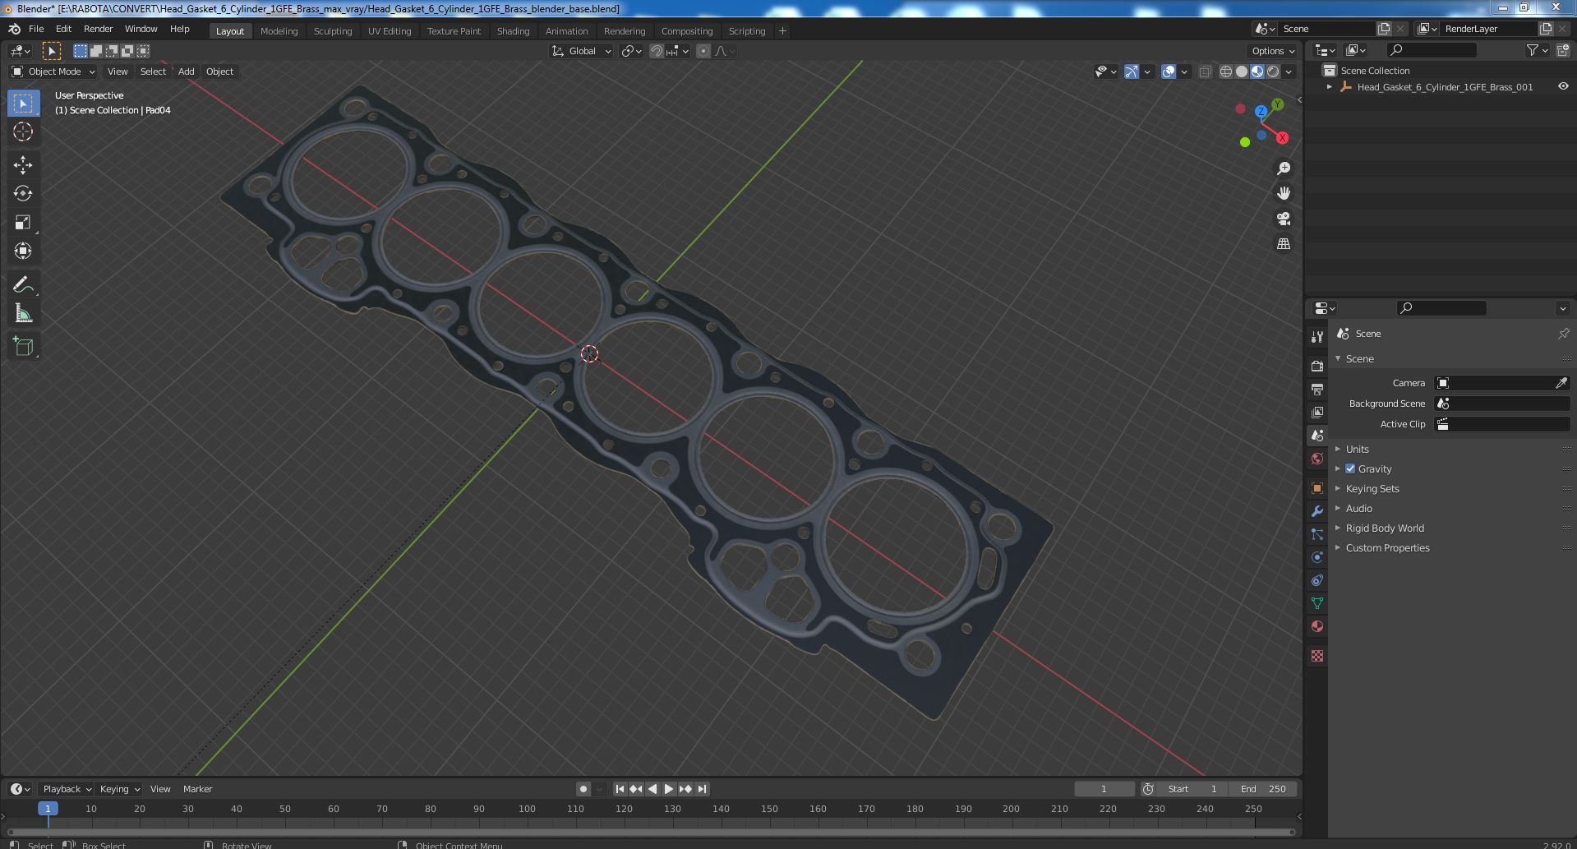Click the zoom view magnifier icon
The height and width of the screenshot is (849, 1577).
pos(1283,168)
